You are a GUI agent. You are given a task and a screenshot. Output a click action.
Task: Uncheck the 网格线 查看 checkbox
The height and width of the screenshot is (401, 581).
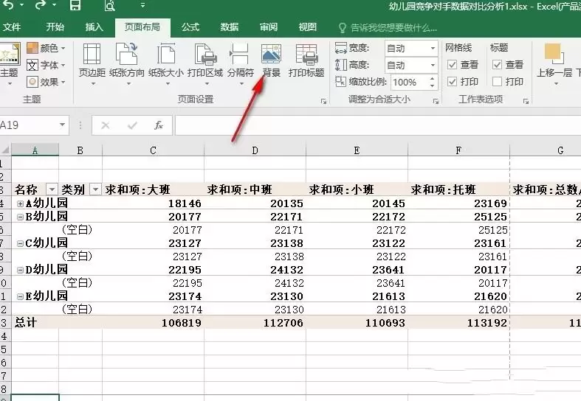(x=452, y=65)
